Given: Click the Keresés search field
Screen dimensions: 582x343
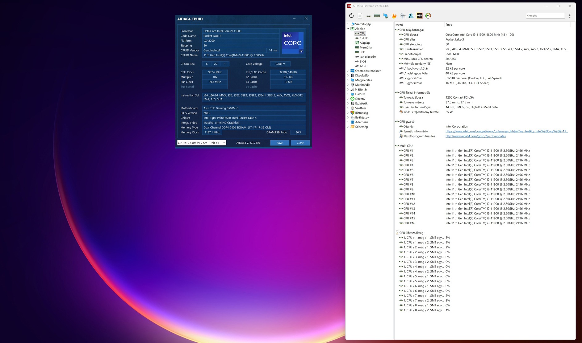Looking at the screenshot, I should (545, 16).
